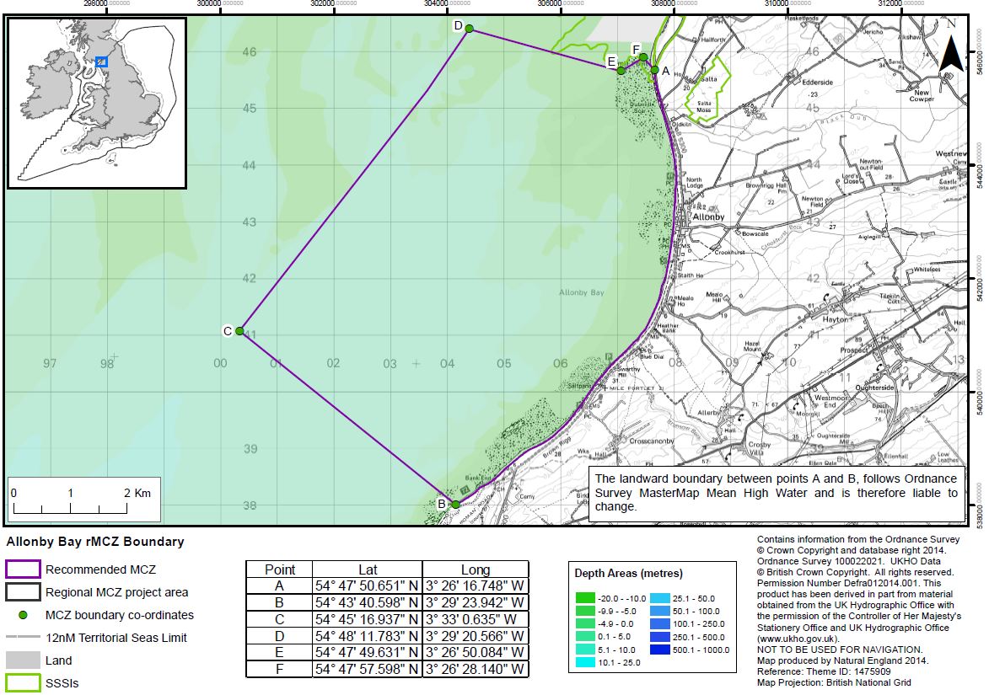Screen dimensions: 989x695
Task: Click the Long column header in table
Action: pyautogui.click(x=475, y=569)
